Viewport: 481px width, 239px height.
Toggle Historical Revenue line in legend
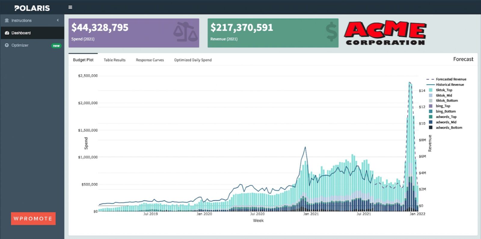coord(450,85)
